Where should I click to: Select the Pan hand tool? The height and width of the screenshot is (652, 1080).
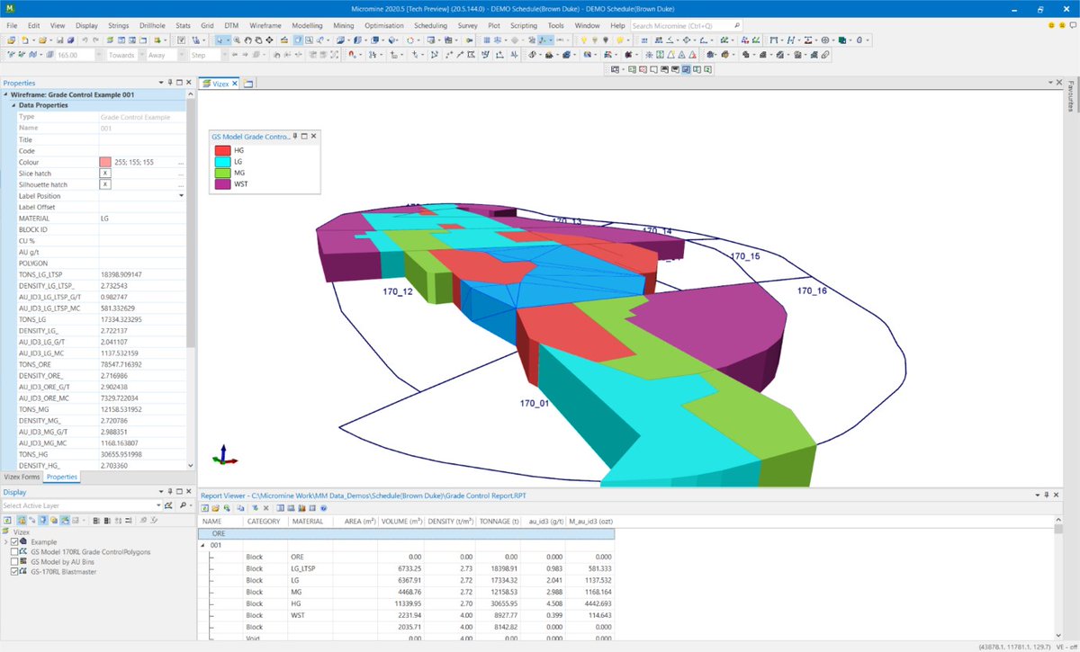tap(247, 40)
